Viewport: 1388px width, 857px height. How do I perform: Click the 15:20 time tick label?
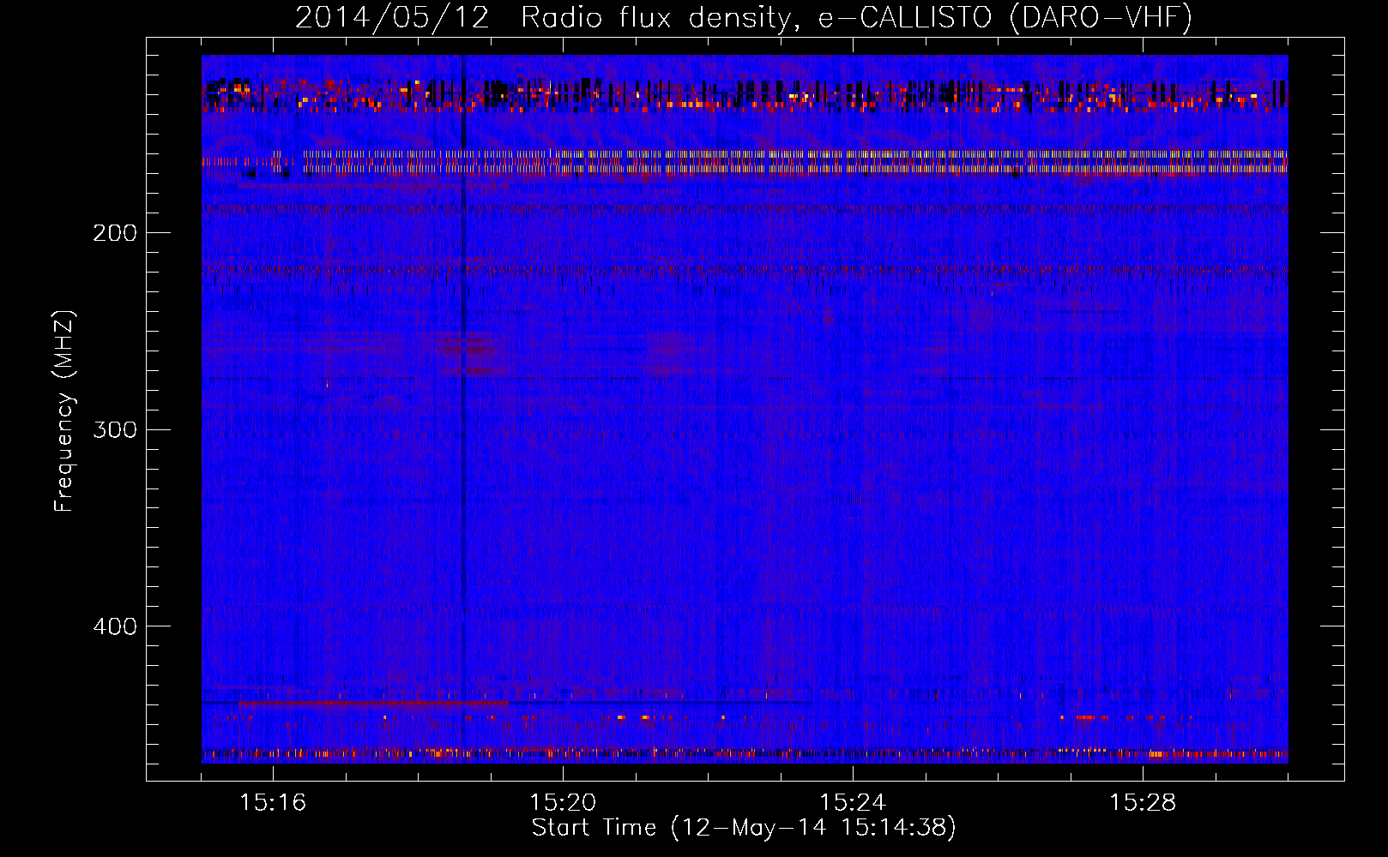[563, 803]
